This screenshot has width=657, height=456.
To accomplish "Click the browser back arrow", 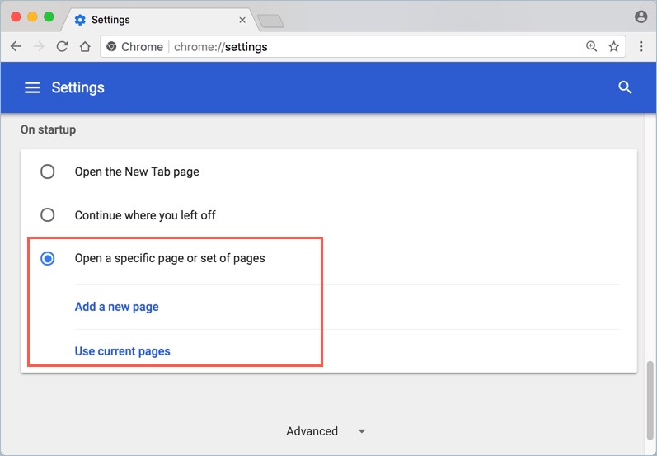I will [16, 47].
